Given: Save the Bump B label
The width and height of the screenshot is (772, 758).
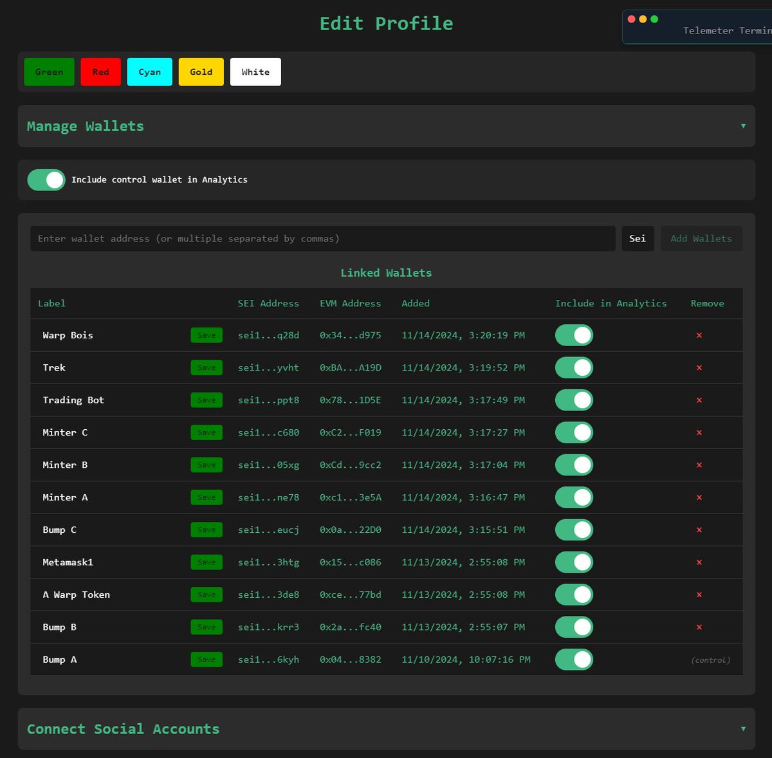Looking at the screenshot, I should tap(207, 627).
